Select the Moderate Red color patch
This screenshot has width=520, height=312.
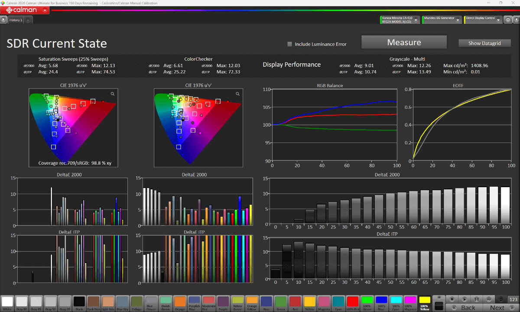pos(208,302)
